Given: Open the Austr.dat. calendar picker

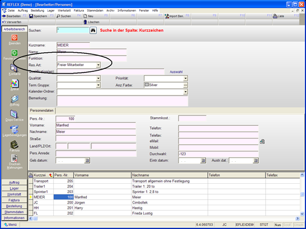Looking at the screenshot, I should tap(256, 161).
